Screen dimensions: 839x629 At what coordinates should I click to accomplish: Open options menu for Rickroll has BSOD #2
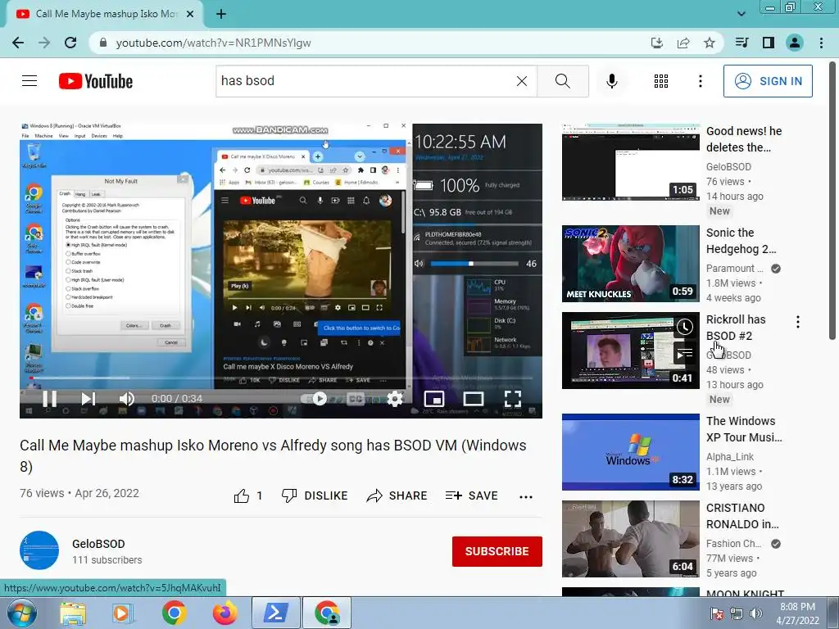pos(798,321)
